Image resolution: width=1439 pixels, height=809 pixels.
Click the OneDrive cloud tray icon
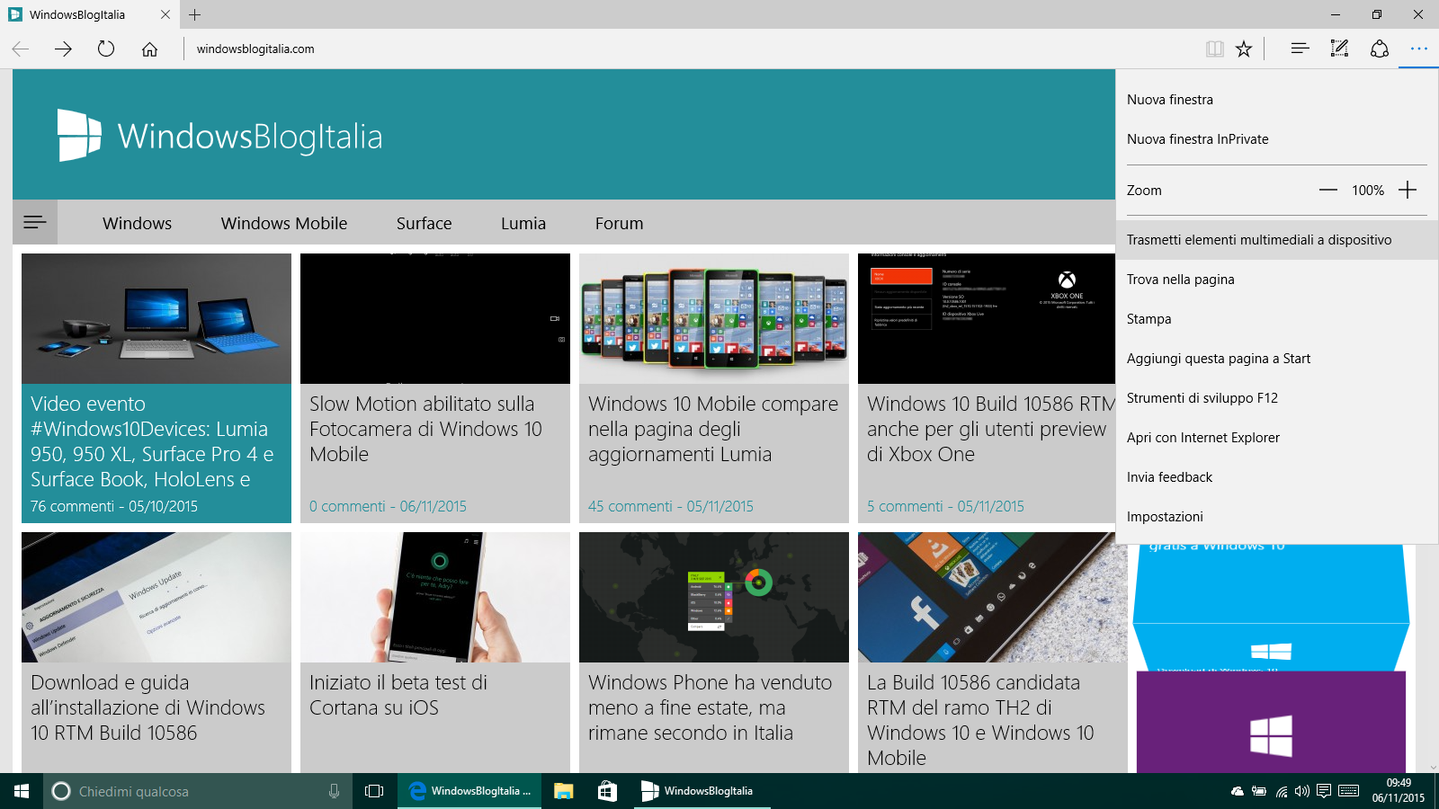[x=1238, y=791]
